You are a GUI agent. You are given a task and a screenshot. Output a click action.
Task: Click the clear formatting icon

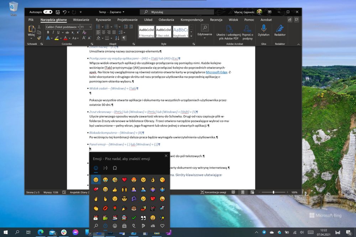[84, 32]
